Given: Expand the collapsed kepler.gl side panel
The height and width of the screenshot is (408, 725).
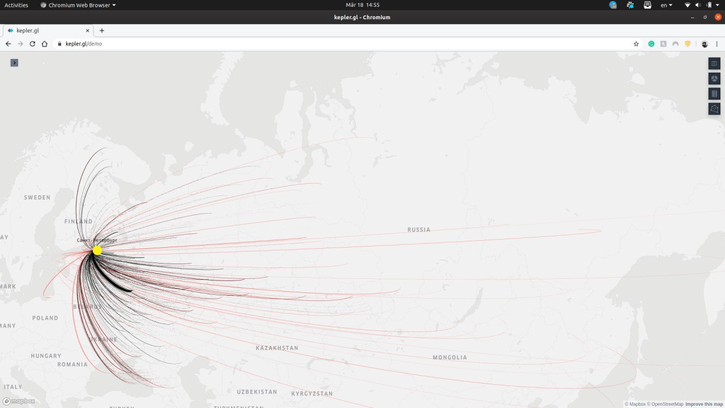Looking at the screenshot, I should [14, 62].
